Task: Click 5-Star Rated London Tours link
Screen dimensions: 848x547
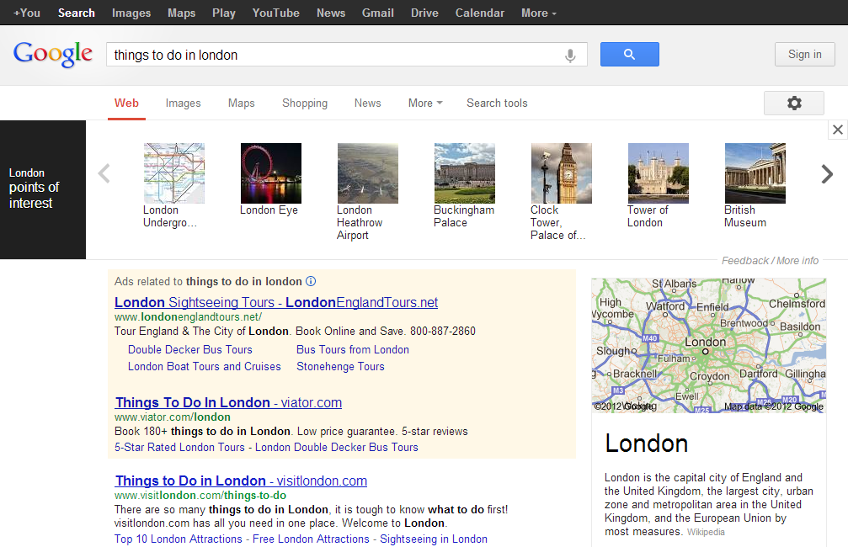Action: coord(179,447)
